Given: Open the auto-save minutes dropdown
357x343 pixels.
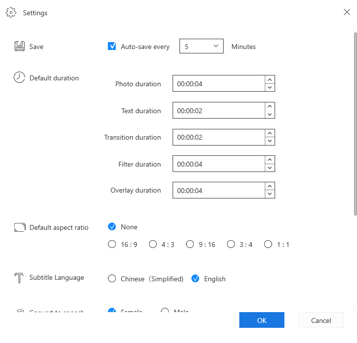Looking at the screenshot, I should pyautogui.click(x=202, y=47).
